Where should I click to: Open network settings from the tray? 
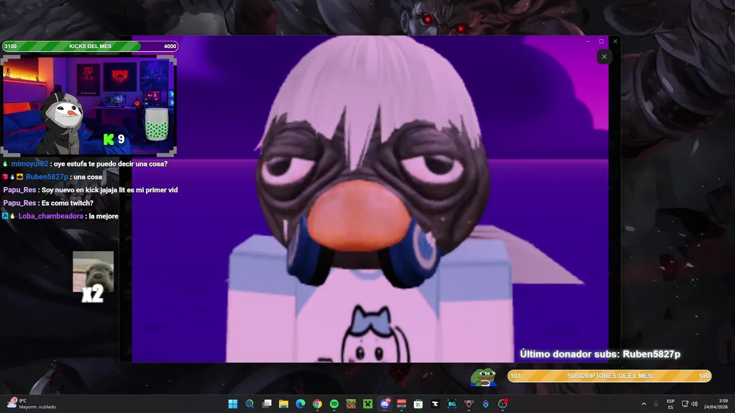685,404
